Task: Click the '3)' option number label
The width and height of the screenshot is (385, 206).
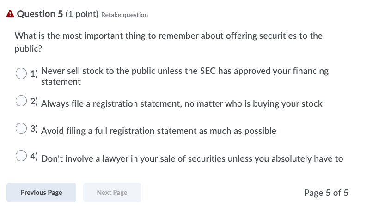Action: tap(34, 128)
